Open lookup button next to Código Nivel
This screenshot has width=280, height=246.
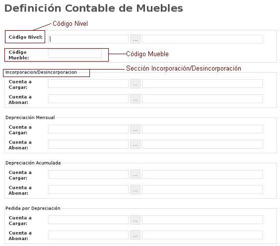(x=135, y=39)
